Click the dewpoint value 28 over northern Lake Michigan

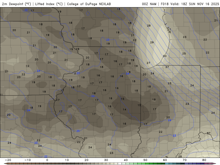pos(149,26)
